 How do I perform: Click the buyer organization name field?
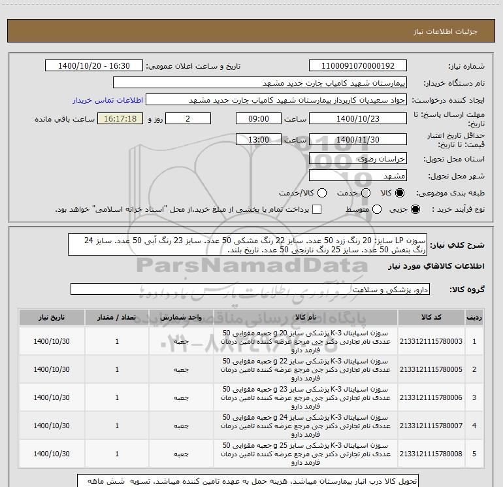coord(260,83)
